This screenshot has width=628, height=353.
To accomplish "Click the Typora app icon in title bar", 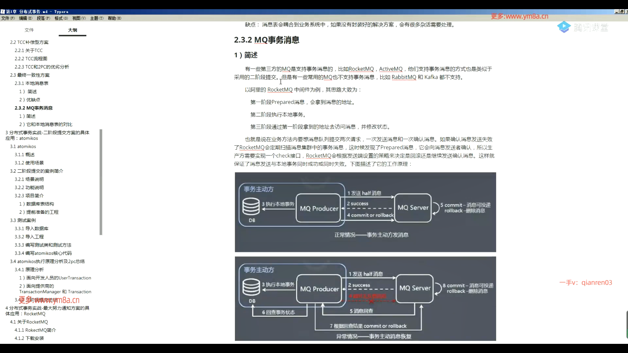I will [x=3, y=12].
